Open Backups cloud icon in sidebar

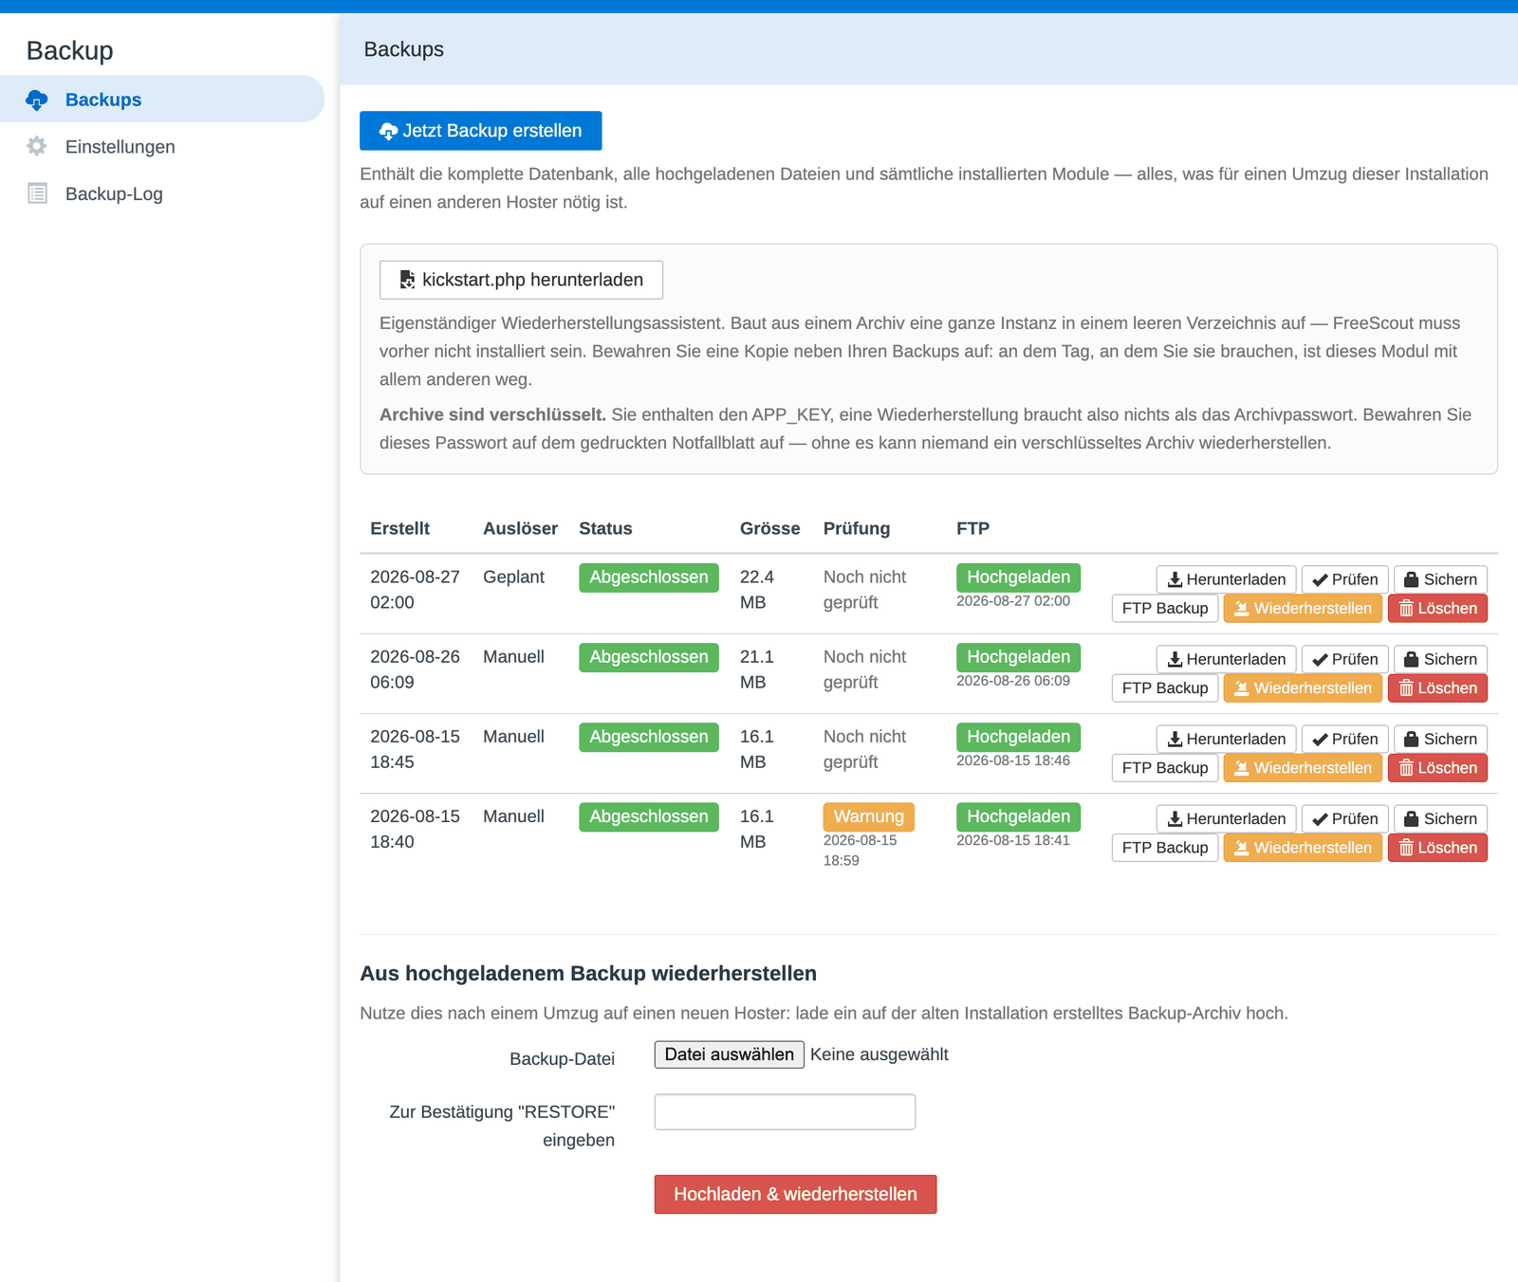[37, 100]
